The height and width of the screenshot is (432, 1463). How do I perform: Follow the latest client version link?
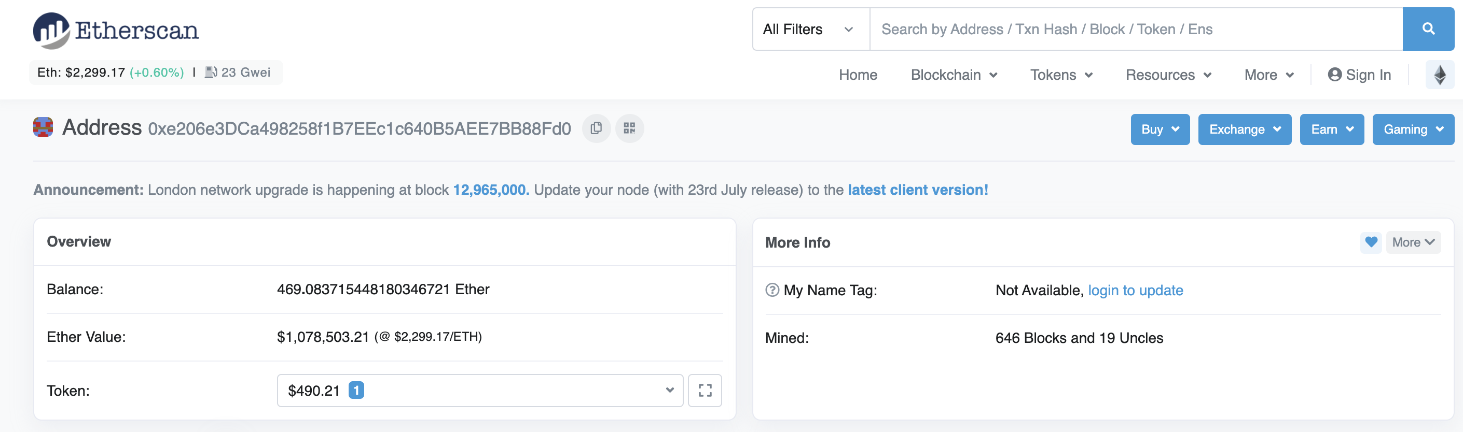point(917,190)
